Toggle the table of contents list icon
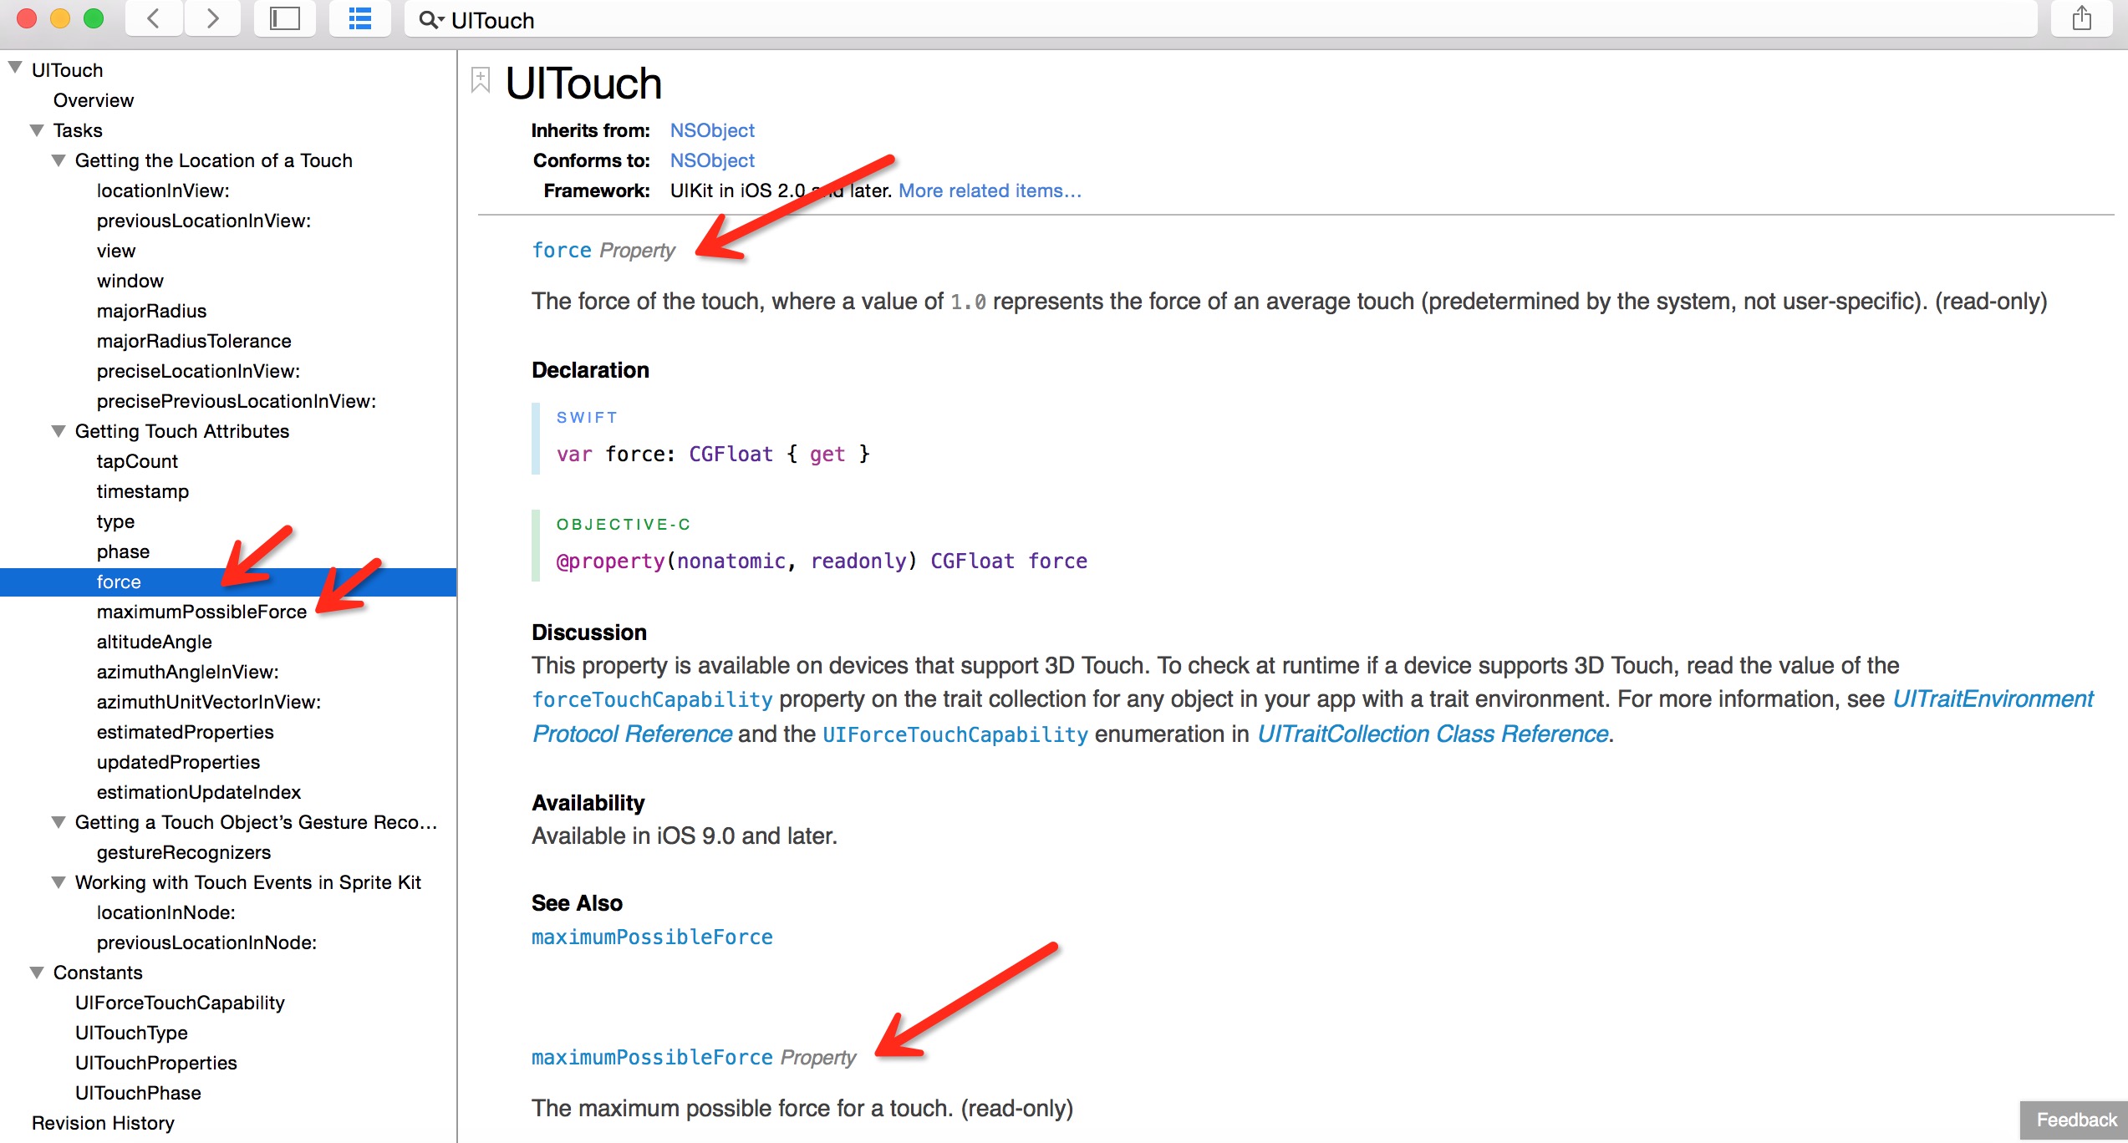 pos(360,18)
